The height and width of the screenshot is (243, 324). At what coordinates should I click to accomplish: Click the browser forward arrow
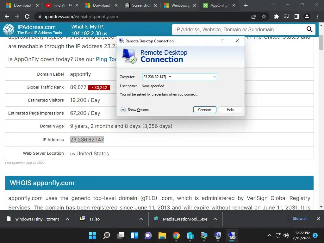(17, 16)
